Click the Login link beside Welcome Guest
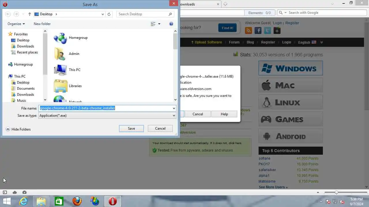 (x=277, y=23)
